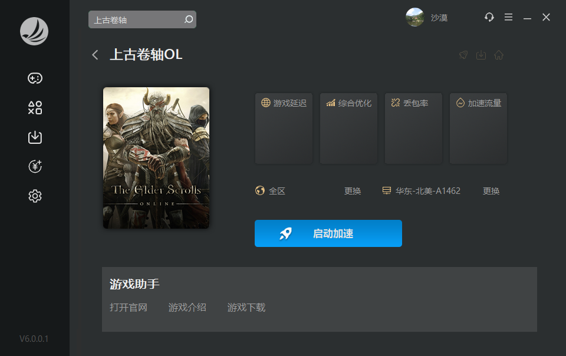Close the accelerator window
The height and width of the screenshot is (356, 566).
[x=546, y=17]
